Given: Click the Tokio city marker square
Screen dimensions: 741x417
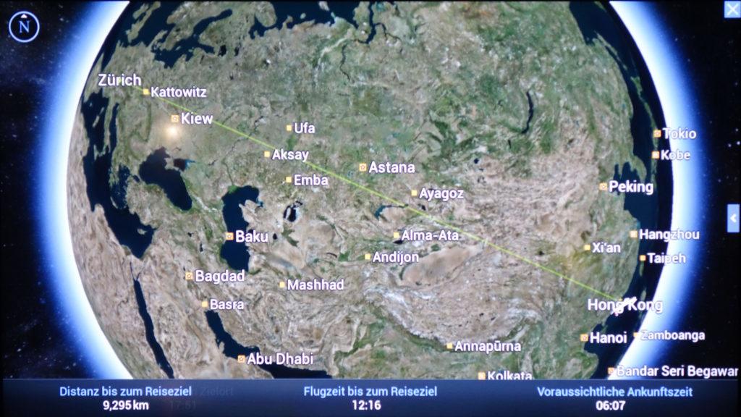Looking at the screenshot, I should coord(657,134).
